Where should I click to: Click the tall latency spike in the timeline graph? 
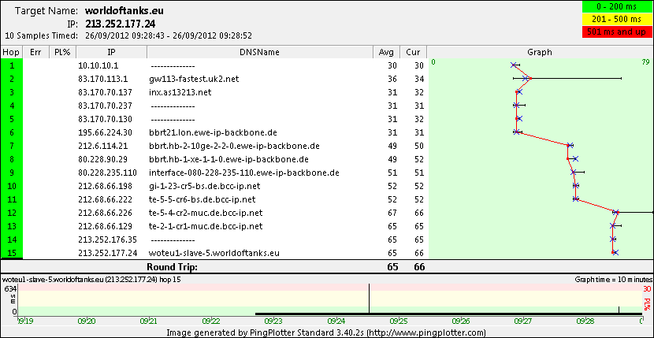(x=369, y=299)
